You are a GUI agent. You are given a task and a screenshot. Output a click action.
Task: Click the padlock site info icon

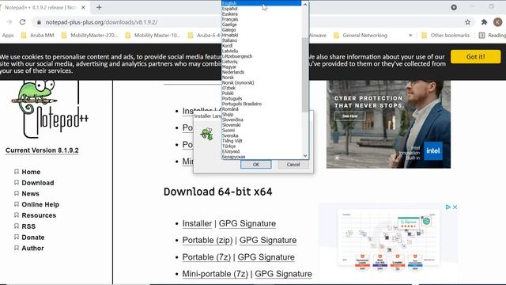click(39, 22)
